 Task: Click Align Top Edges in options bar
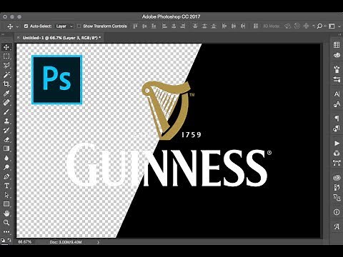click(135, 26)
